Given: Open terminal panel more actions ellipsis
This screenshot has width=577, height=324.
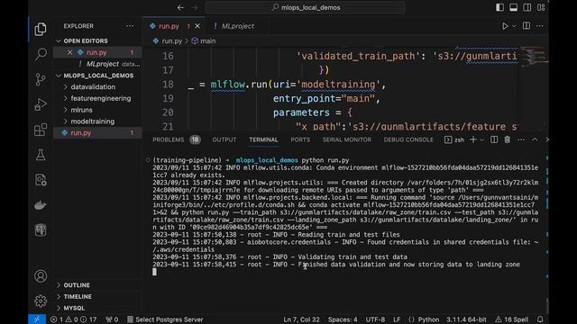Looking at the screenshot, I should click(521, 139).
